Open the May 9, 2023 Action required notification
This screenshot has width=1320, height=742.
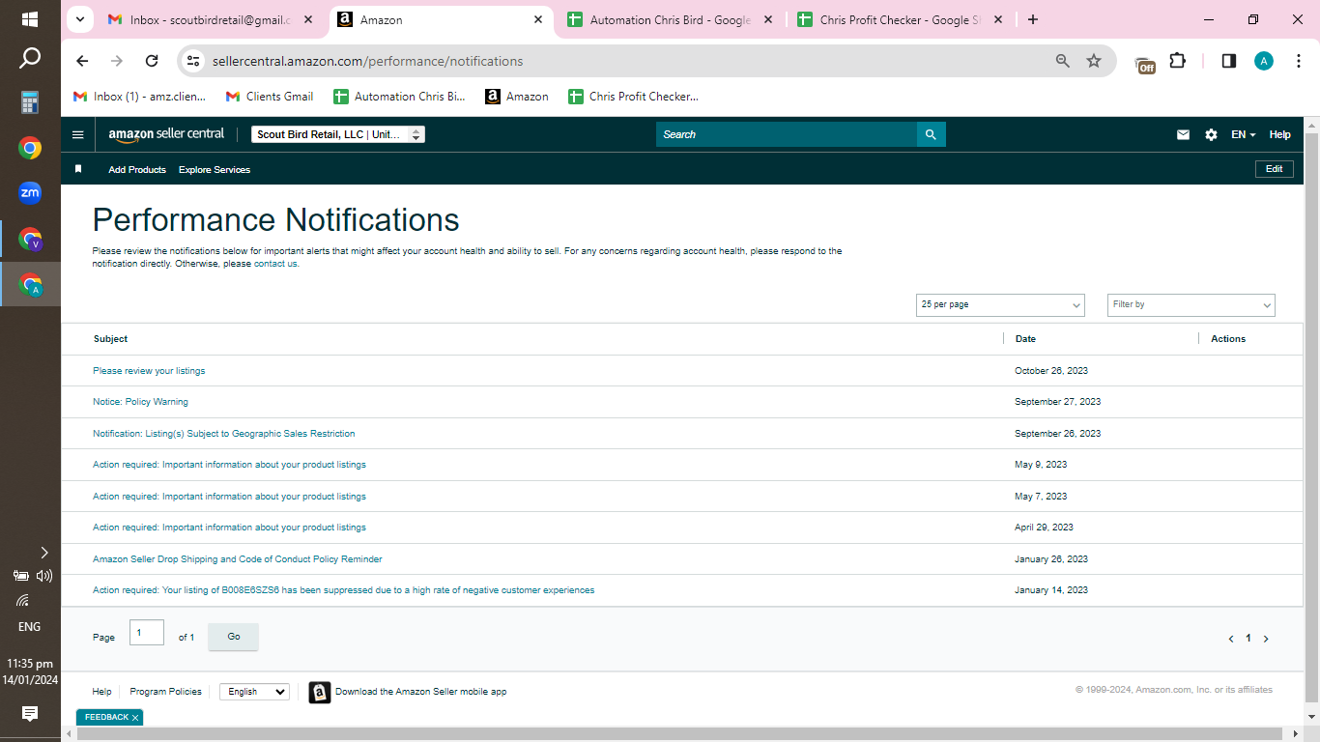(x=229, y=465)
